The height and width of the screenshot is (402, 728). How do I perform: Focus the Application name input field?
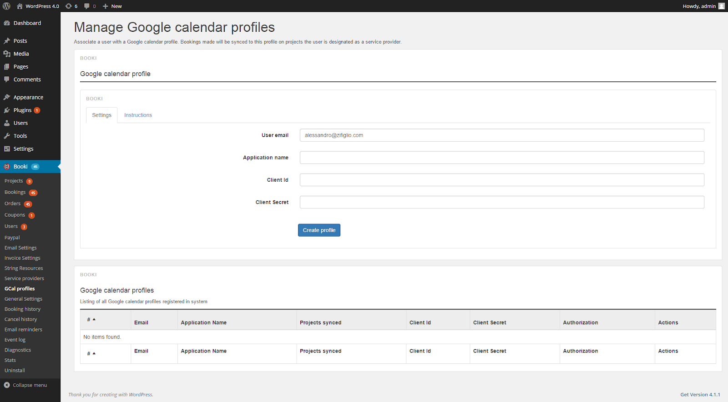[502, 158]
